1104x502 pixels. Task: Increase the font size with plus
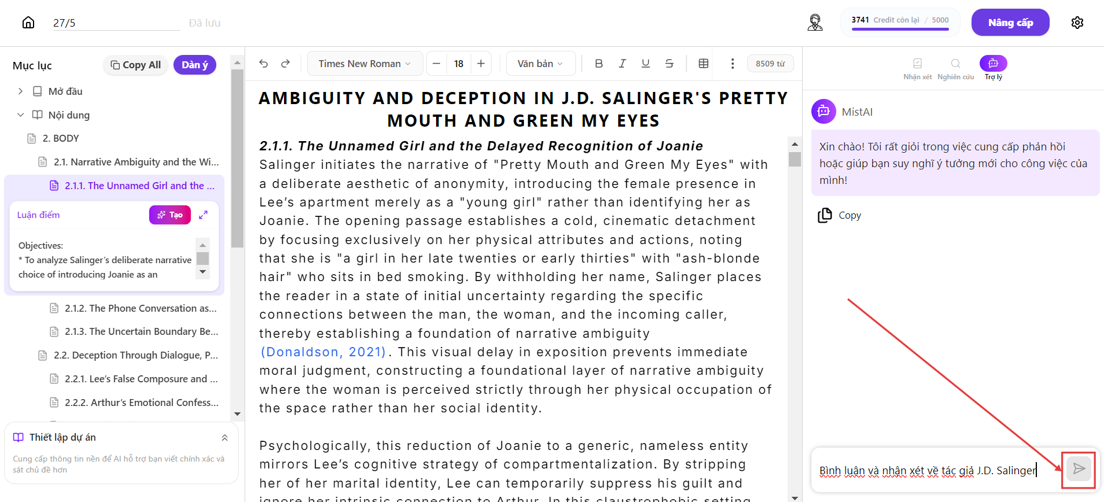pyautogui.click(x=481, y=64)
